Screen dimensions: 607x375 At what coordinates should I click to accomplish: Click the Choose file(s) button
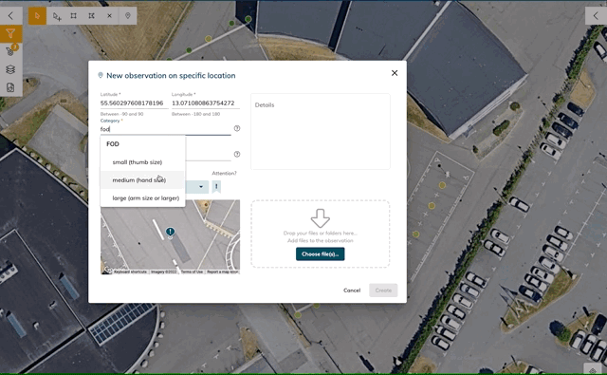[321, 254]
